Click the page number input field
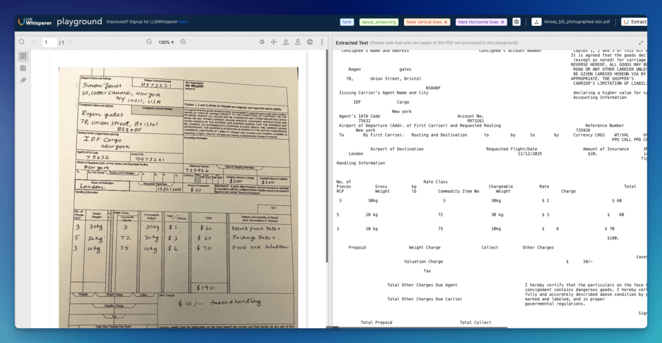Screen dimensions: 662x343 (x=49, y=42)
